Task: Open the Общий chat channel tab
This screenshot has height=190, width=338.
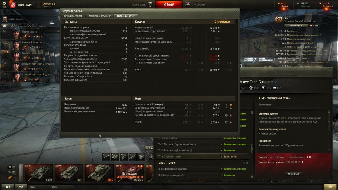Action: (x=39, y=187)
